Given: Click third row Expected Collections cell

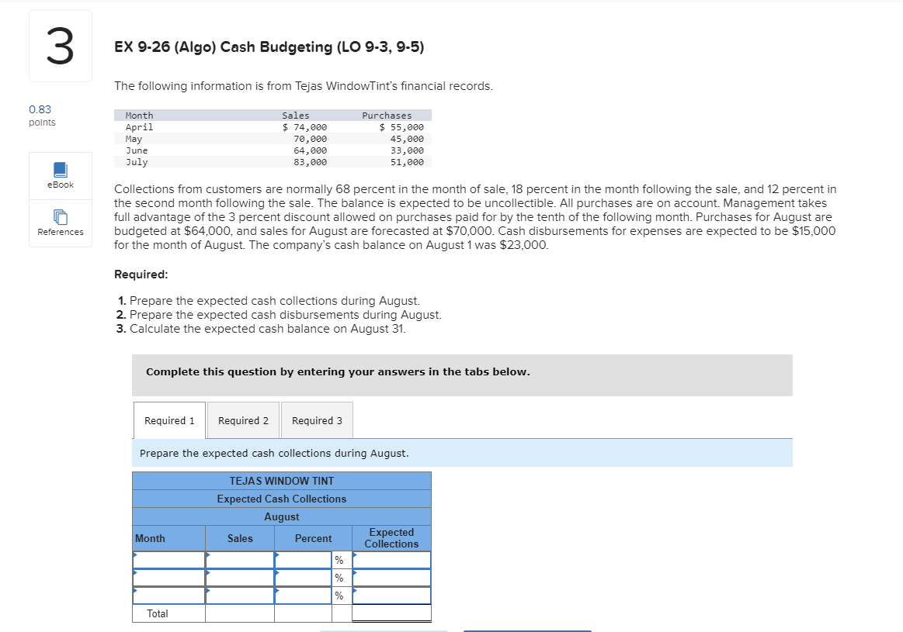Looking at the screenshot, I should 391,596.
